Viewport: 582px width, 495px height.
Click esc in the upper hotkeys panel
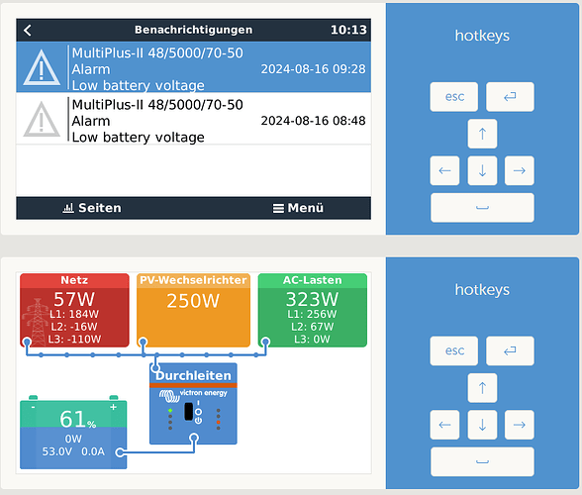coord(454,97)
